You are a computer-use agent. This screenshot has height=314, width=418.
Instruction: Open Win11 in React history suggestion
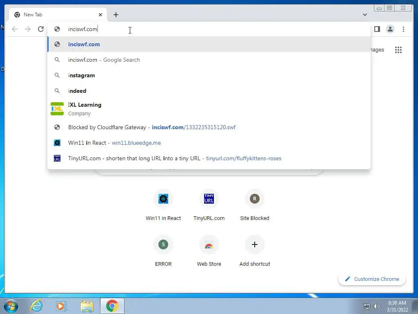pyautogui.click(x=209, y=143)
